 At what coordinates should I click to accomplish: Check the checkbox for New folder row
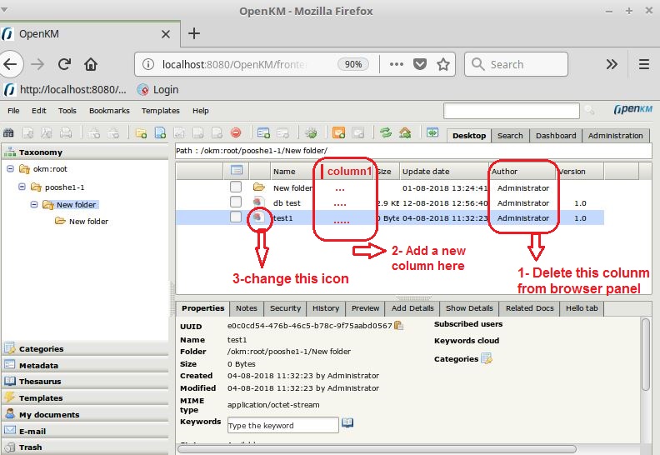tap(237, 187)
